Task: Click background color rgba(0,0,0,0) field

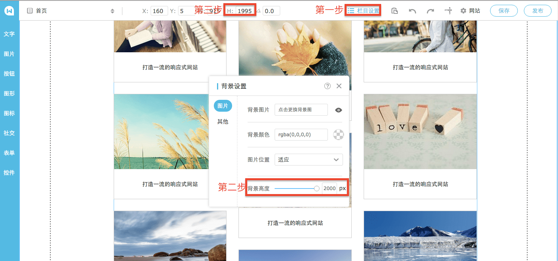Action: (x=301, y=135)
